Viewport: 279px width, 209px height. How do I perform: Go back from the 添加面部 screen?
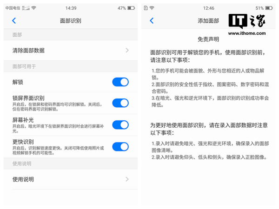point(152,20)
